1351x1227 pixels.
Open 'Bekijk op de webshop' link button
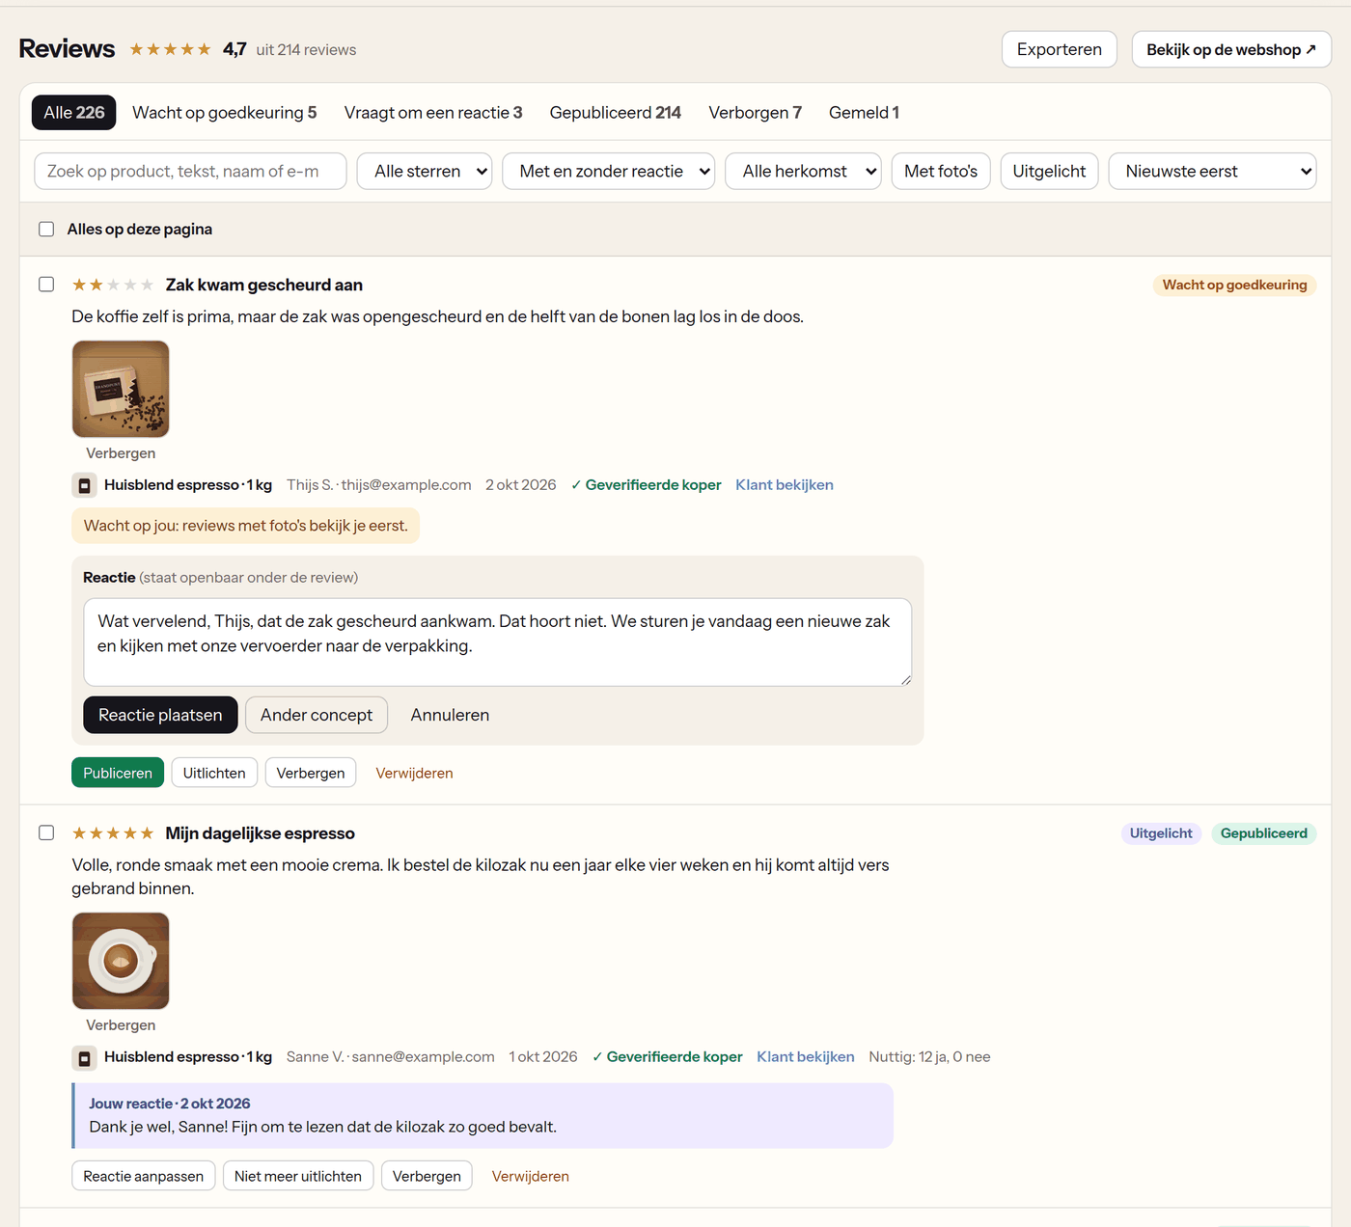(1231, 49)
